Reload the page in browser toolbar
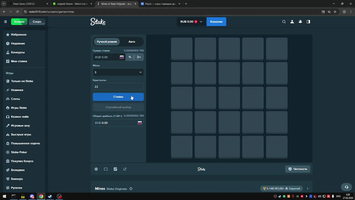Viewport: 355px width, 200px height. (17, 12)
